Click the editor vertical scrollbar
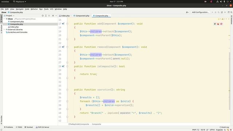Image resolution: width=233 pixels, height=131 pixels. 229,81
